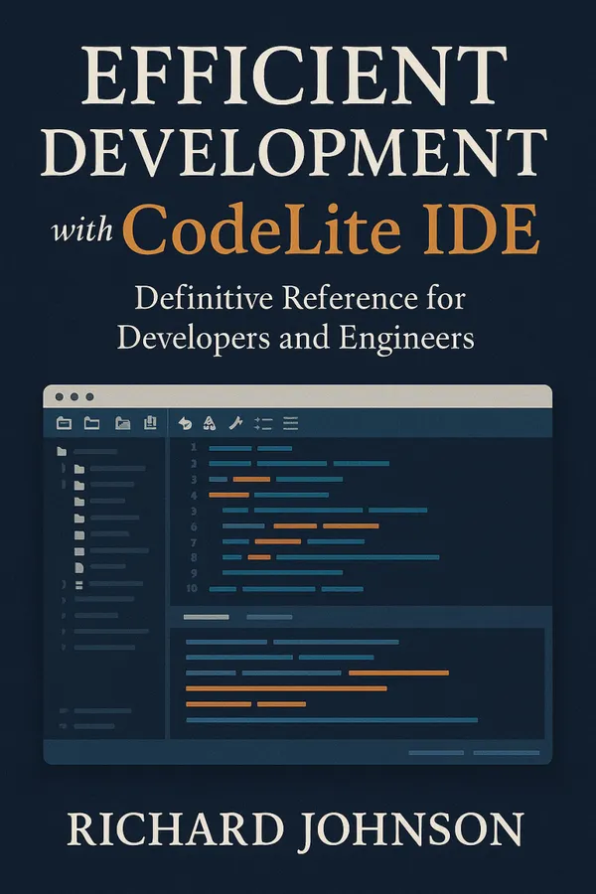
Task: Click line number 7 in the editor gutter
Action: pos(194,541)
